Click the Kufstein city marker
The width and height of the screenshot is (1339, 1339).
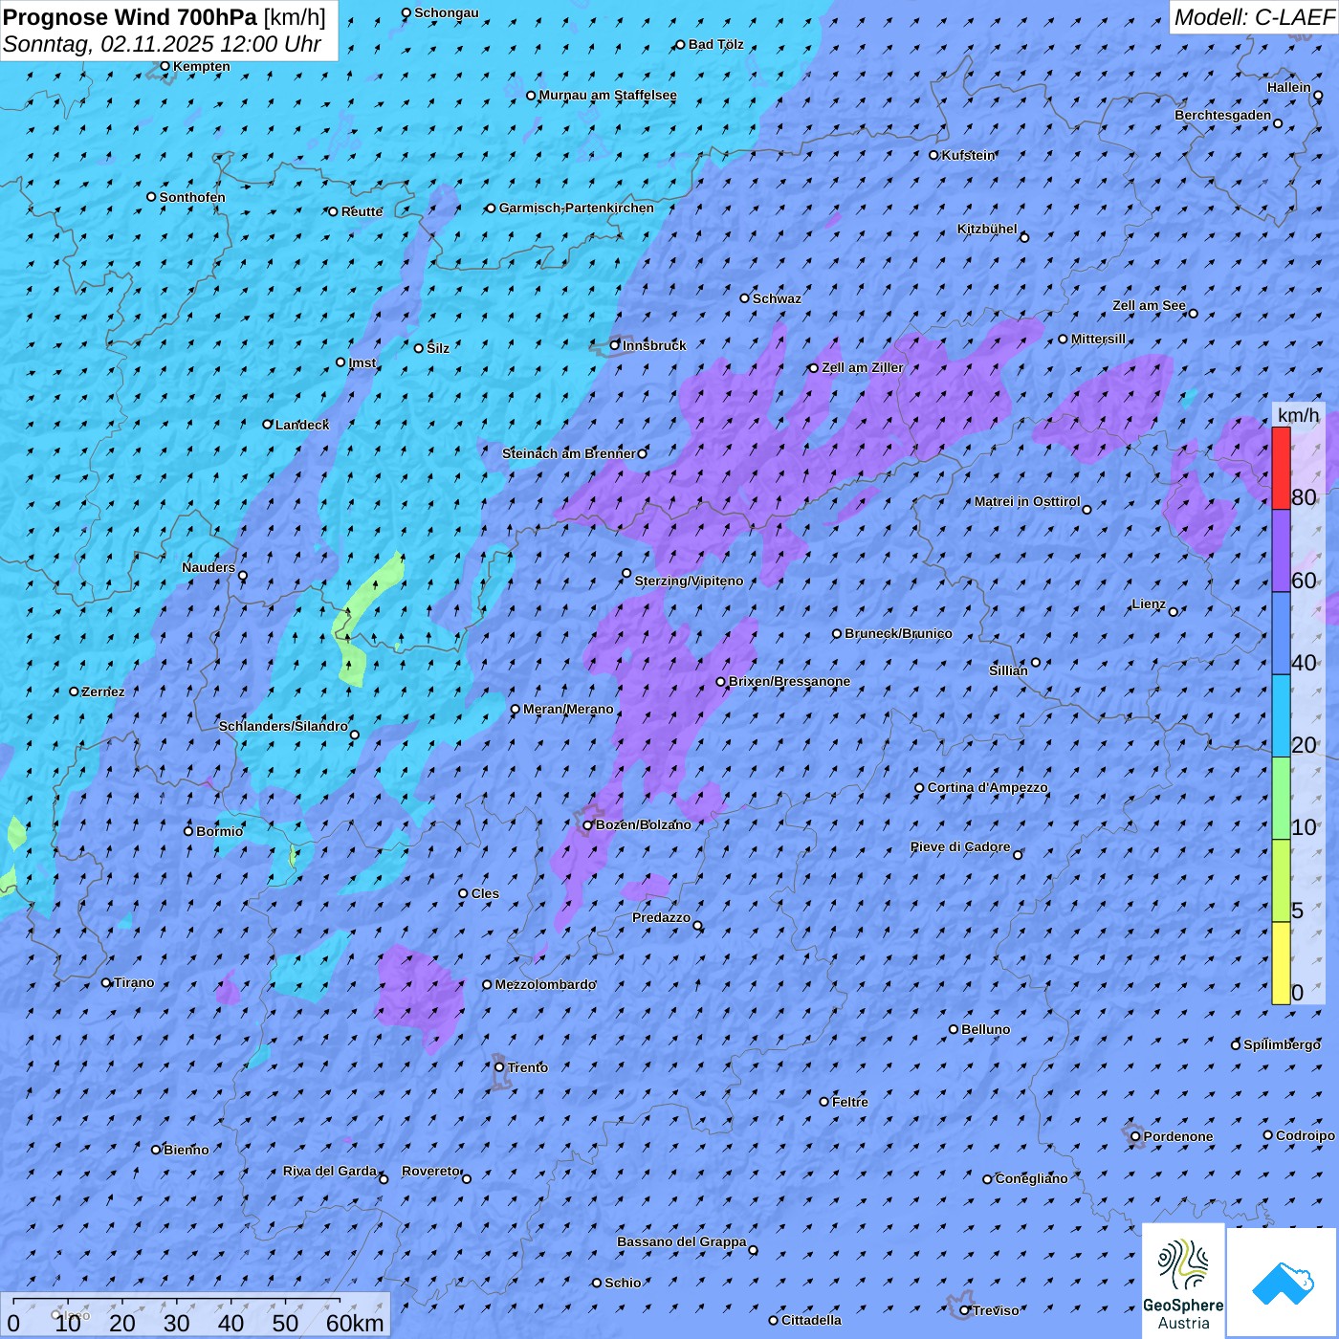coord(934,155)
